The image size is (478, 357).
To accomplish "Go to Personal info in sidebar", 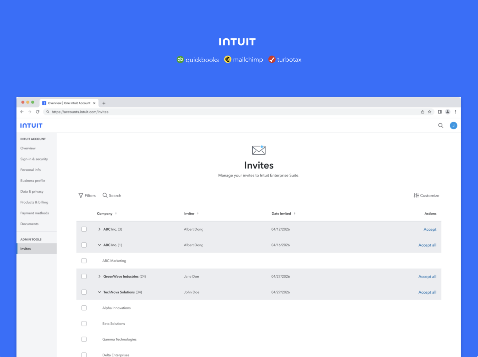I will pos(31,170).
